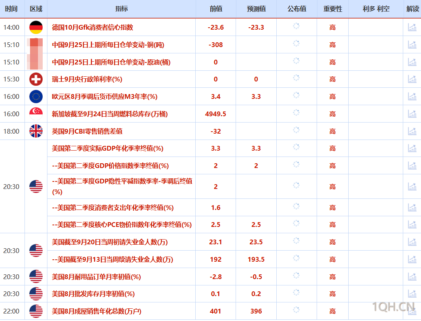The height and width of the screenshot is (321, 421).
Task: Click the 时间 column header
Action: pos(12,9)
